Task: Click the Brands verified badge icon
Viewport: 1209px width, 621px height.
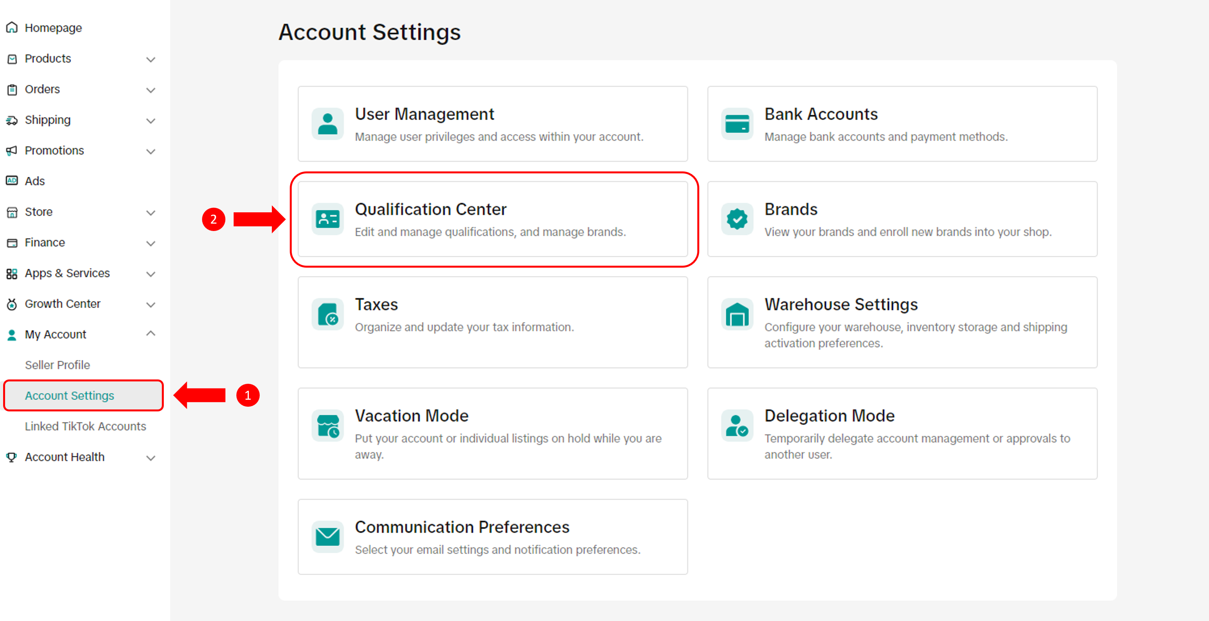Action: (737, 219)
